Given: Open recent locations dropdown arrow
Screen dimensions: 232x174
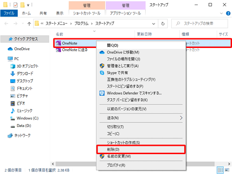Looking at the screenshot, I should tap(23, 24).
